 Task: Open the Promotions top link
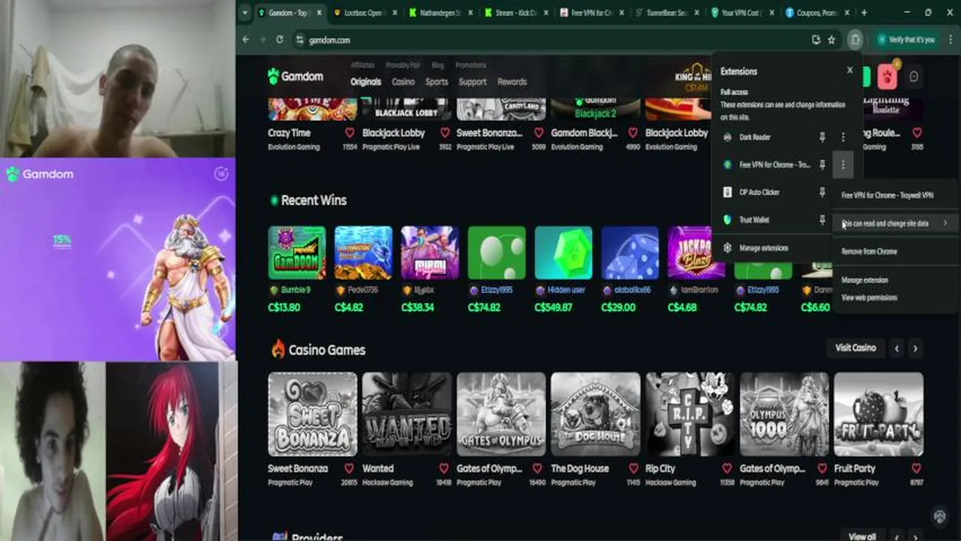tap(471, 65)
